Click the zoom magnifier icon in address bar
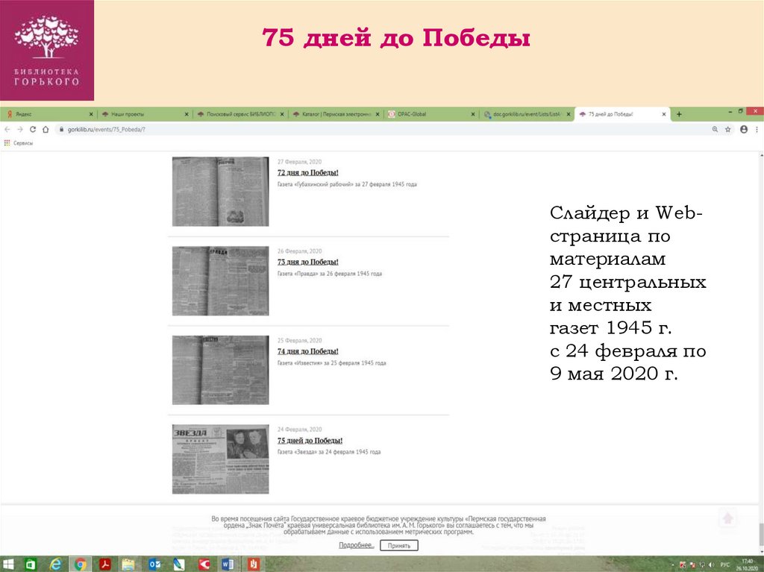The width and height of the screenshot is (764, 572). coord(714,129)
